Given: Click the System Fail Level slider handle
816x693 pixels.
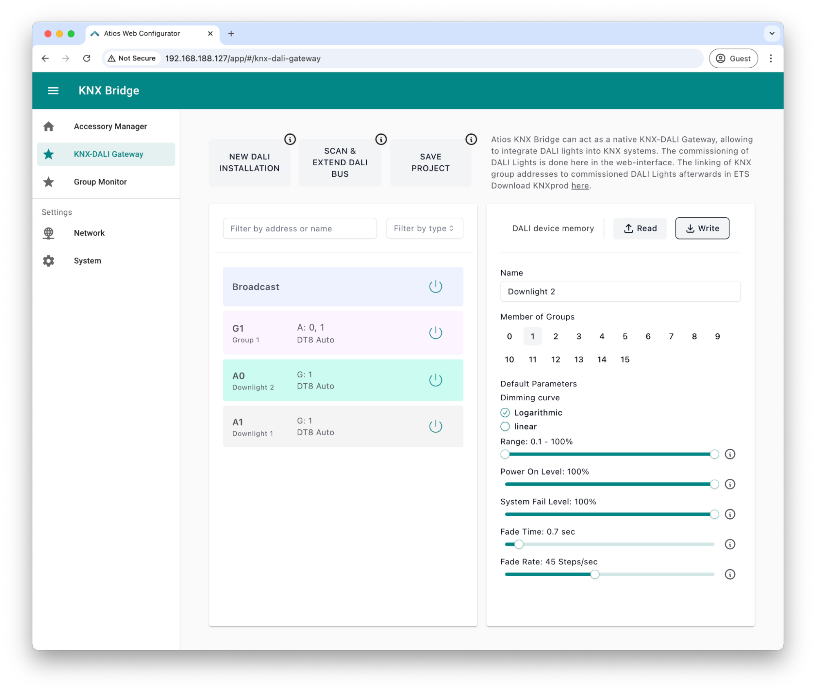Looking at the screenshot, I should pos(714,514).
